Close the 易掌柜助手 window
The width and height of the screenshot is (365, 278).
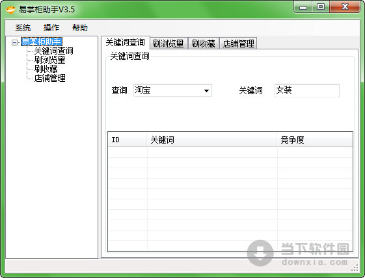point(345,7)
